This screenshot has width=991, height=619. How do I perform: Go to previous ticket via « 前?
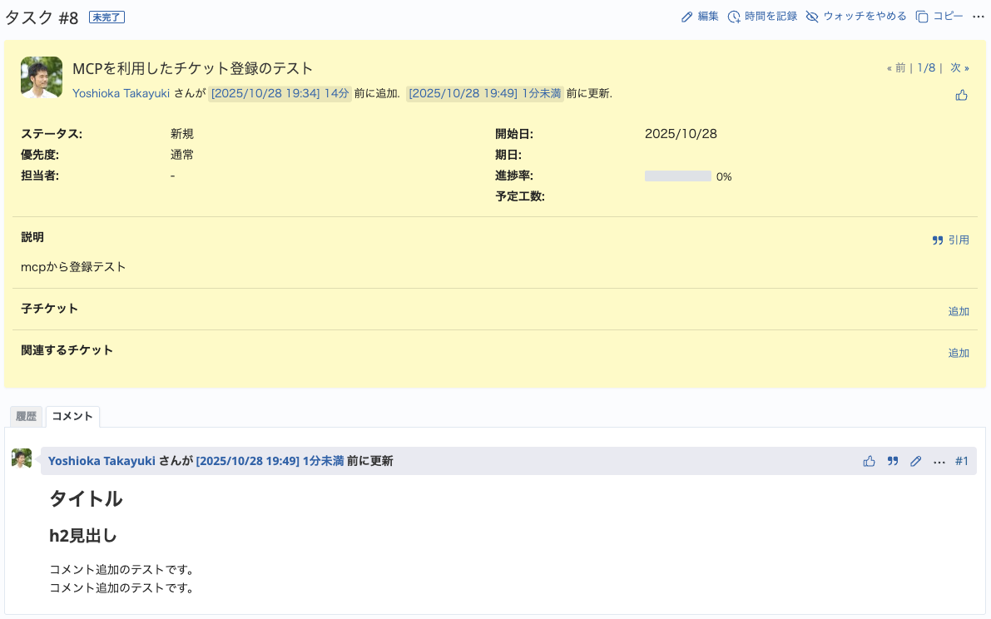[x=896, y=68]
